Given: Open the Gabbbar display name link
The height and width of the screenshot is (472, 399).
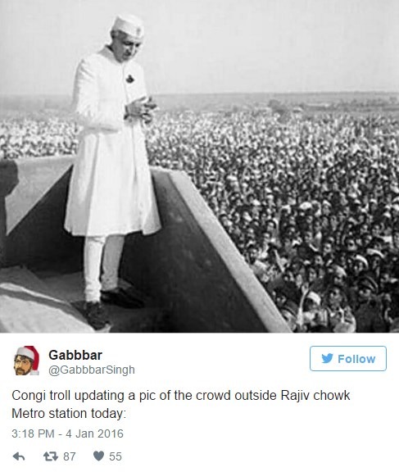Looking at the screenshot, I should (x=75, y=355).
